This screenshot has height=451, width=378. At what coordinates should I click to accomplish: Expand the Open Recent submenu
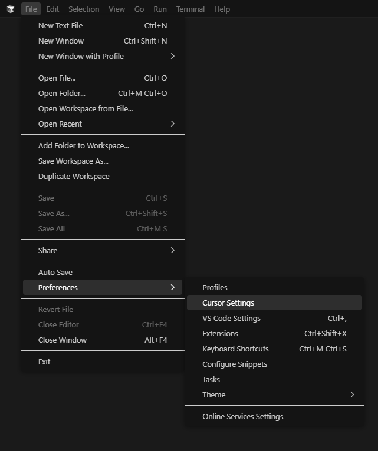[x=103, y=124]
